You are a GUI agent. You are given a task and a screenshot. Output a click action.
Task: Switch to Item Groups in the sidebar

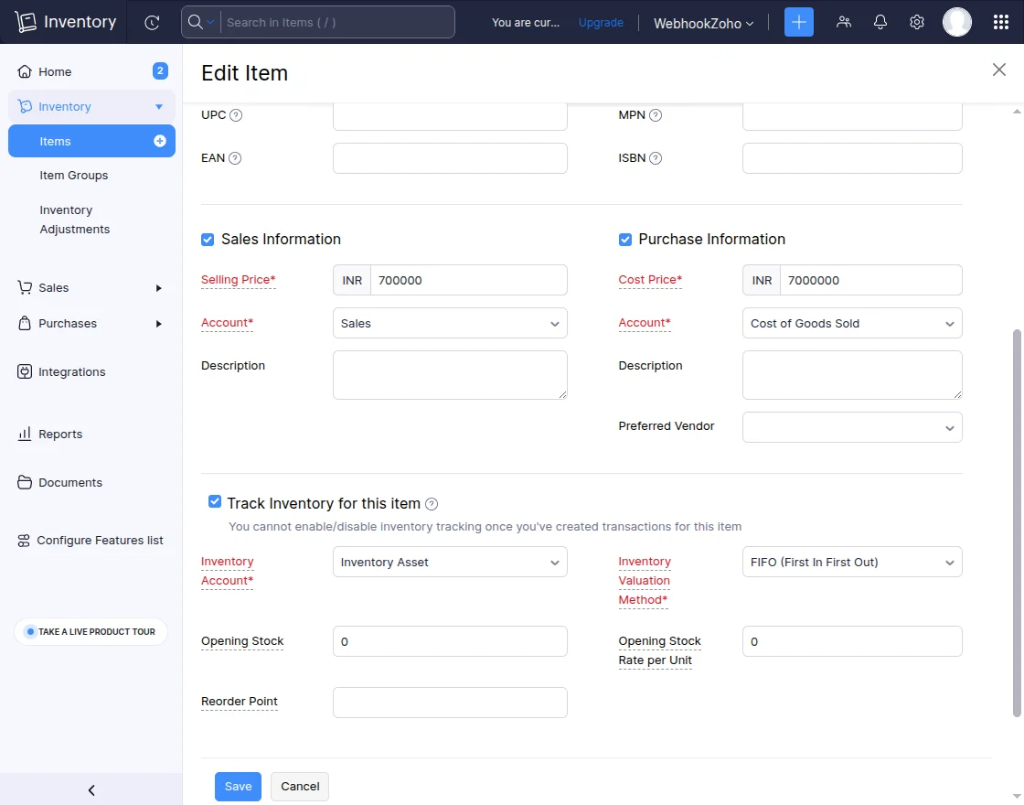pos(73,175)
